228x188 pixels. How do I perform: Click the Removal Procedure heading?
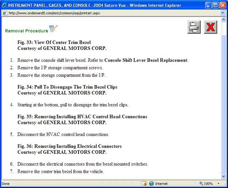pyautogui.click(x=26, y=31)
